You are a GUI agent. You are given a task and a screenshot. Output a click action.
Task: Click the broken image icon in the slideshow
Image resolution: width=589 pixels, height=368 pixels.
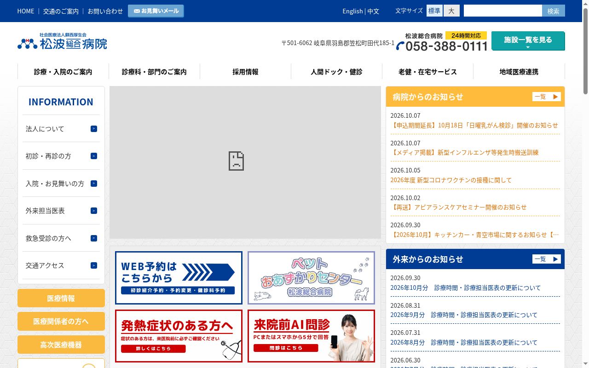click(x=236, y=161)
